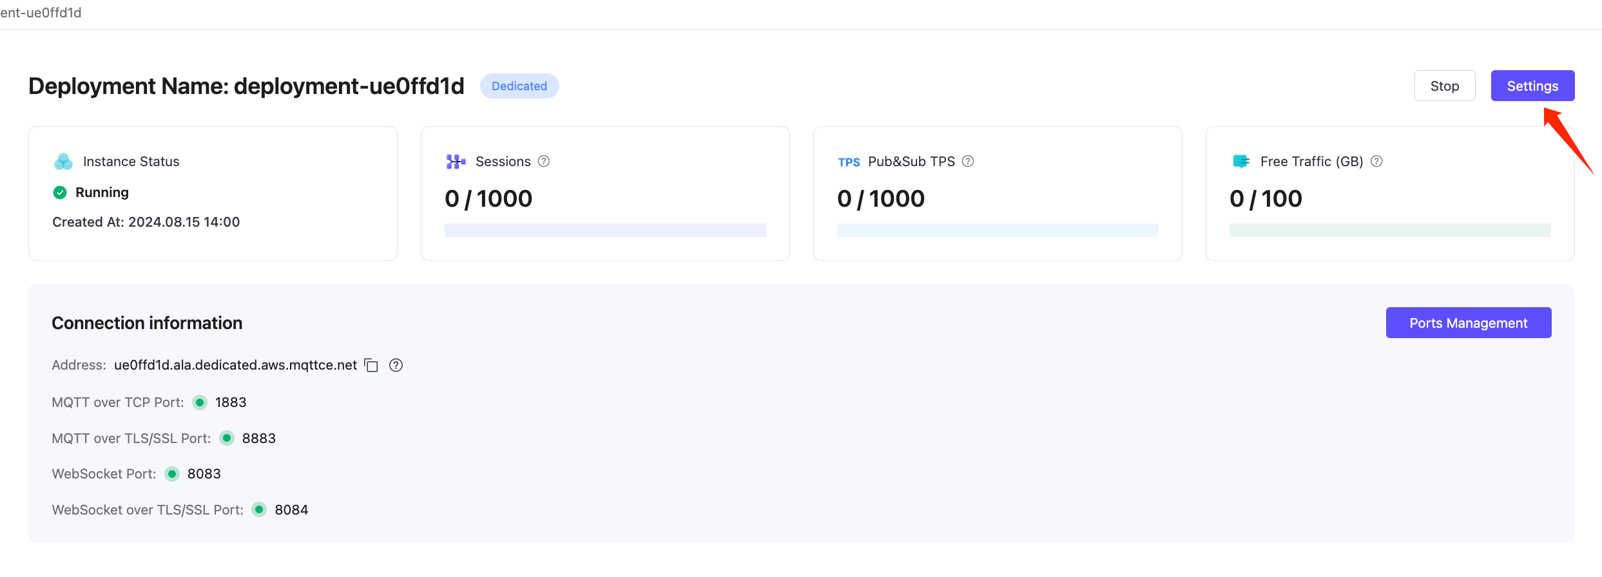This screenshot has height=577, width=1602.
Task: Click the Free Traffic usage bar
Action: 1389,230
